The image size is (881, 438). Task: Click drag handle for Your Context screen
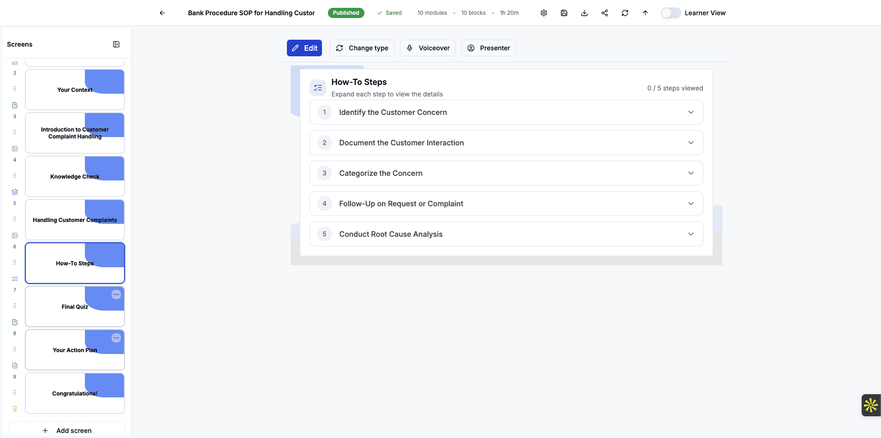point(15,89)
